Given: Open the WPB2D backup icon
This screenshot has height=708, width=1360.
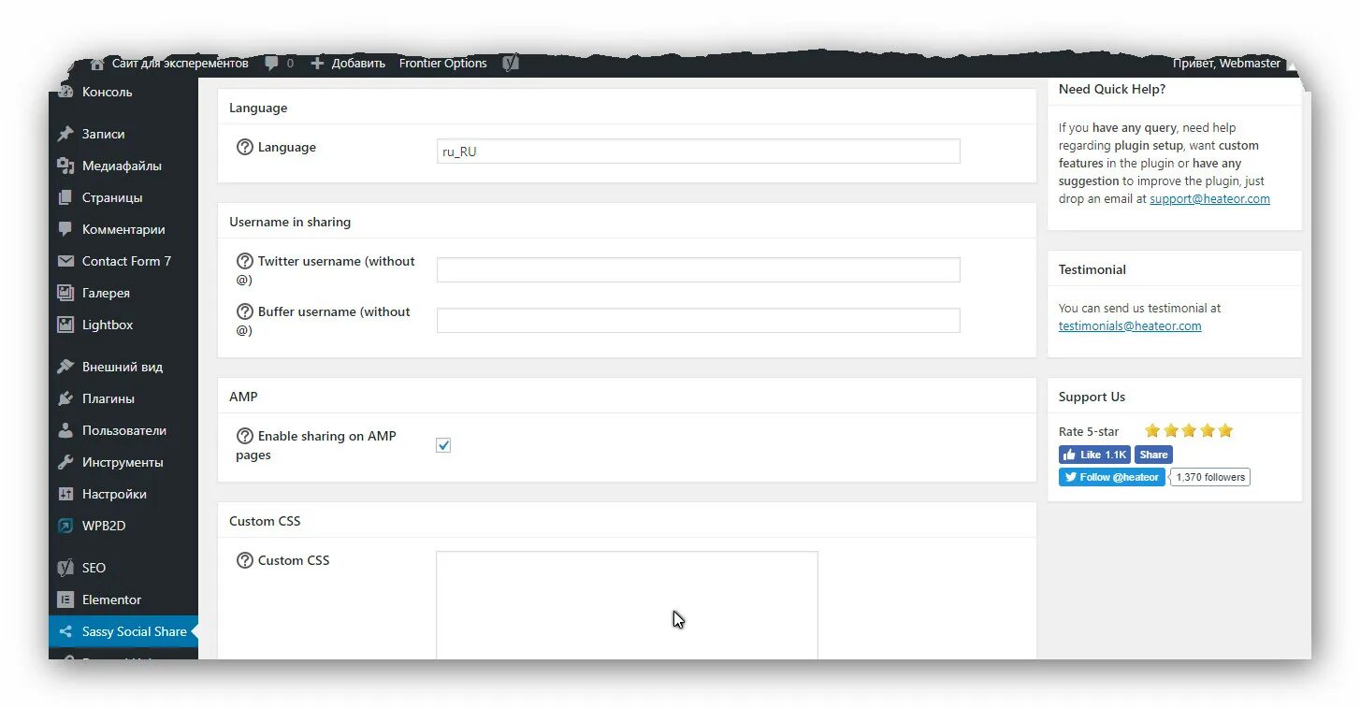Looking at the screenshot, I should tap(65, 526).
